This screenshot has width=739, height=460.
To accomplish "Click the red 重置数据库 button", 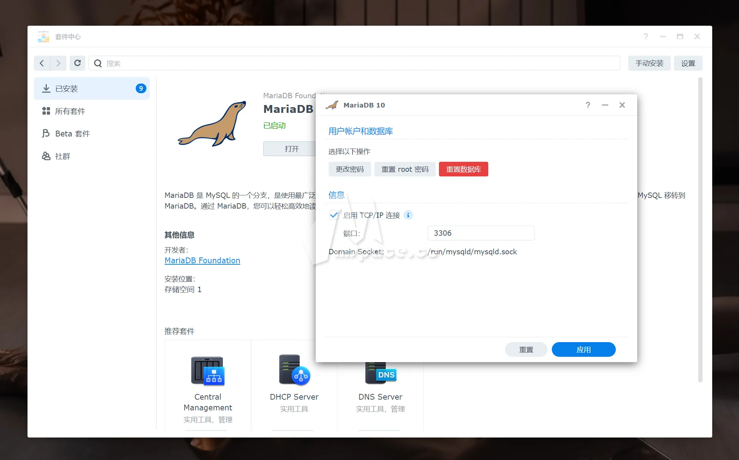I will [x=463, y=169].
